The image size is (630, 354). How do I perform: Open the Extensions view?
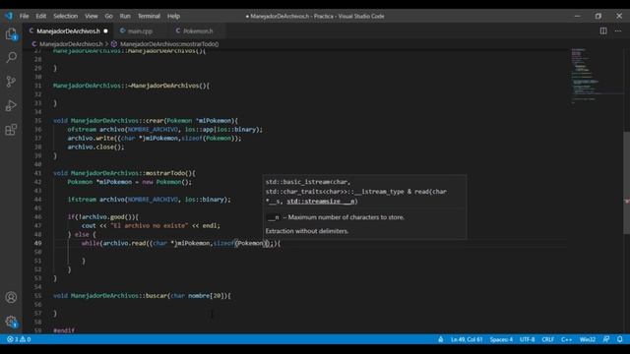11,130
